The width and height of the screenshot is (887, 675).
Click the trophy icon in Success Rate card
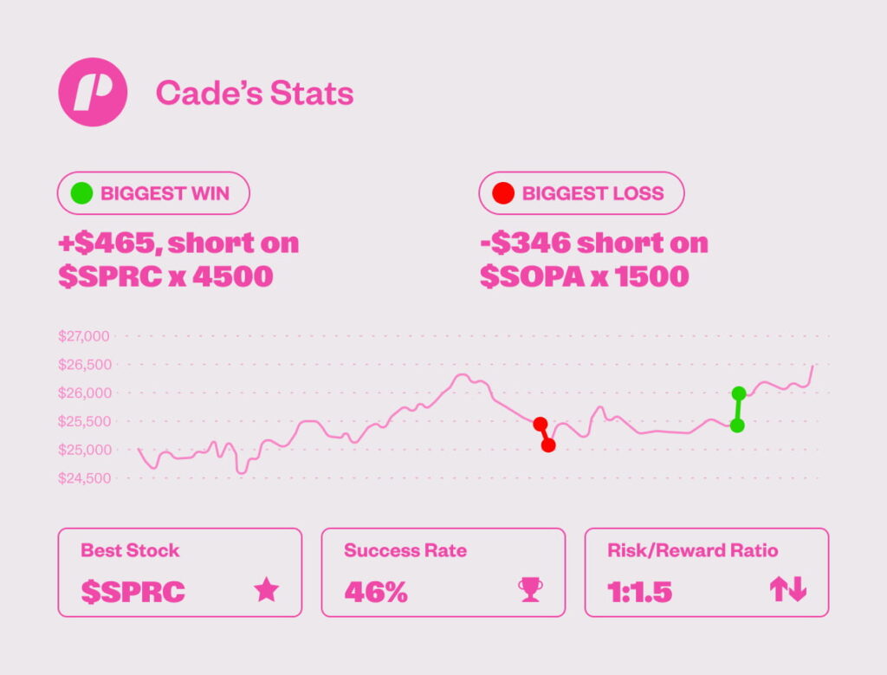click(529, 590)
